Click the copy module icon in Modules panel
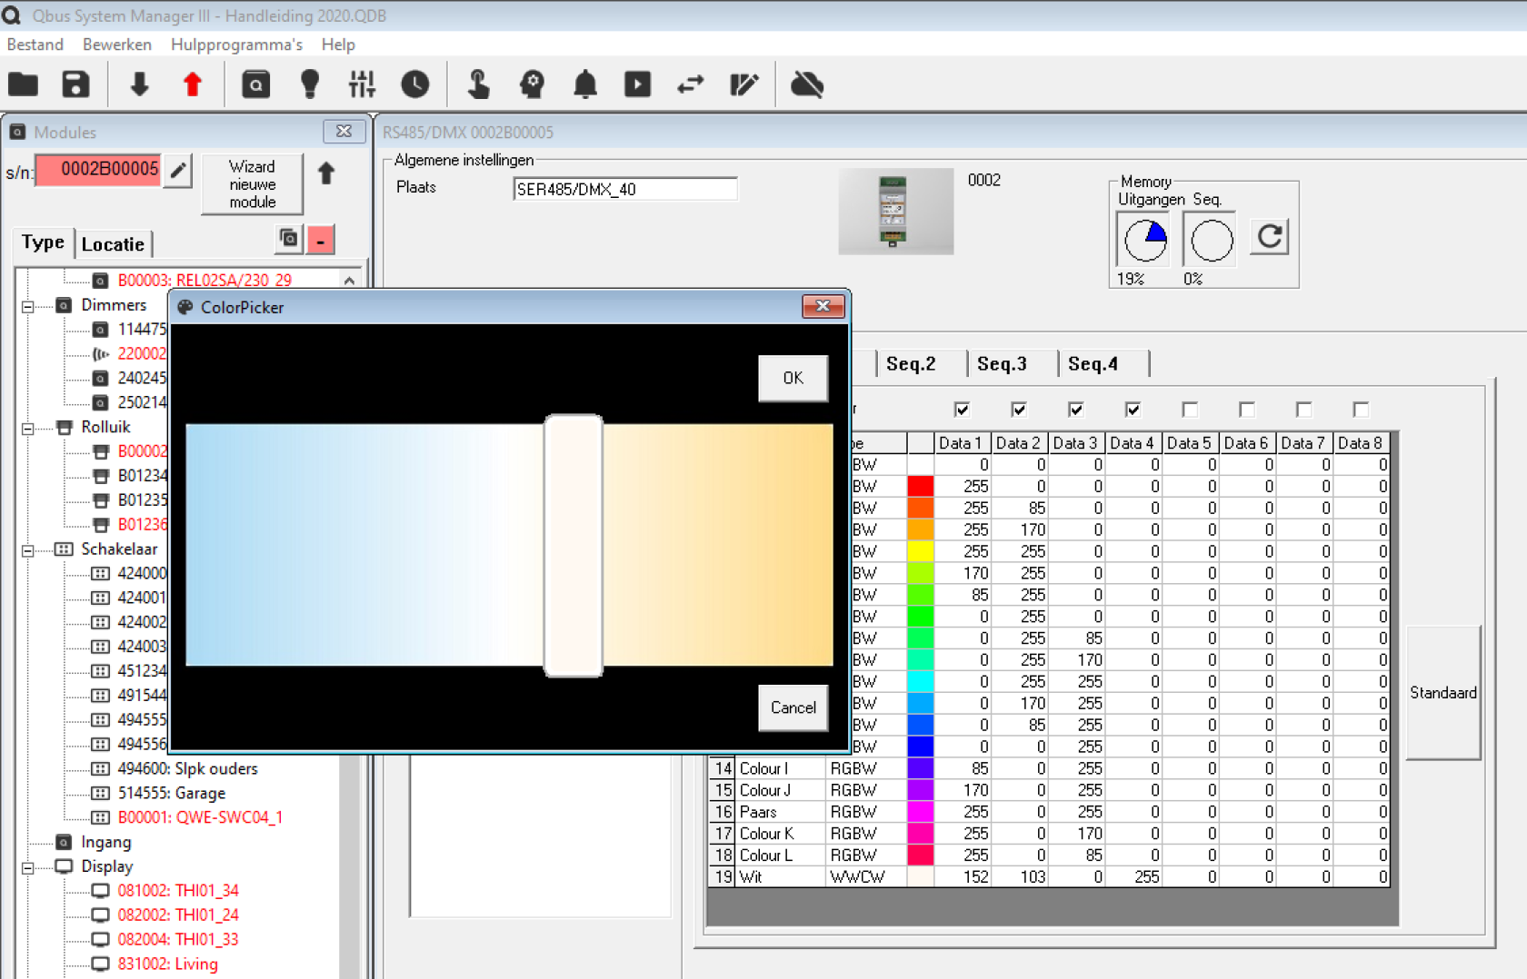The width and height of the screenshot is (1527, 979). [x=289, y=239]
